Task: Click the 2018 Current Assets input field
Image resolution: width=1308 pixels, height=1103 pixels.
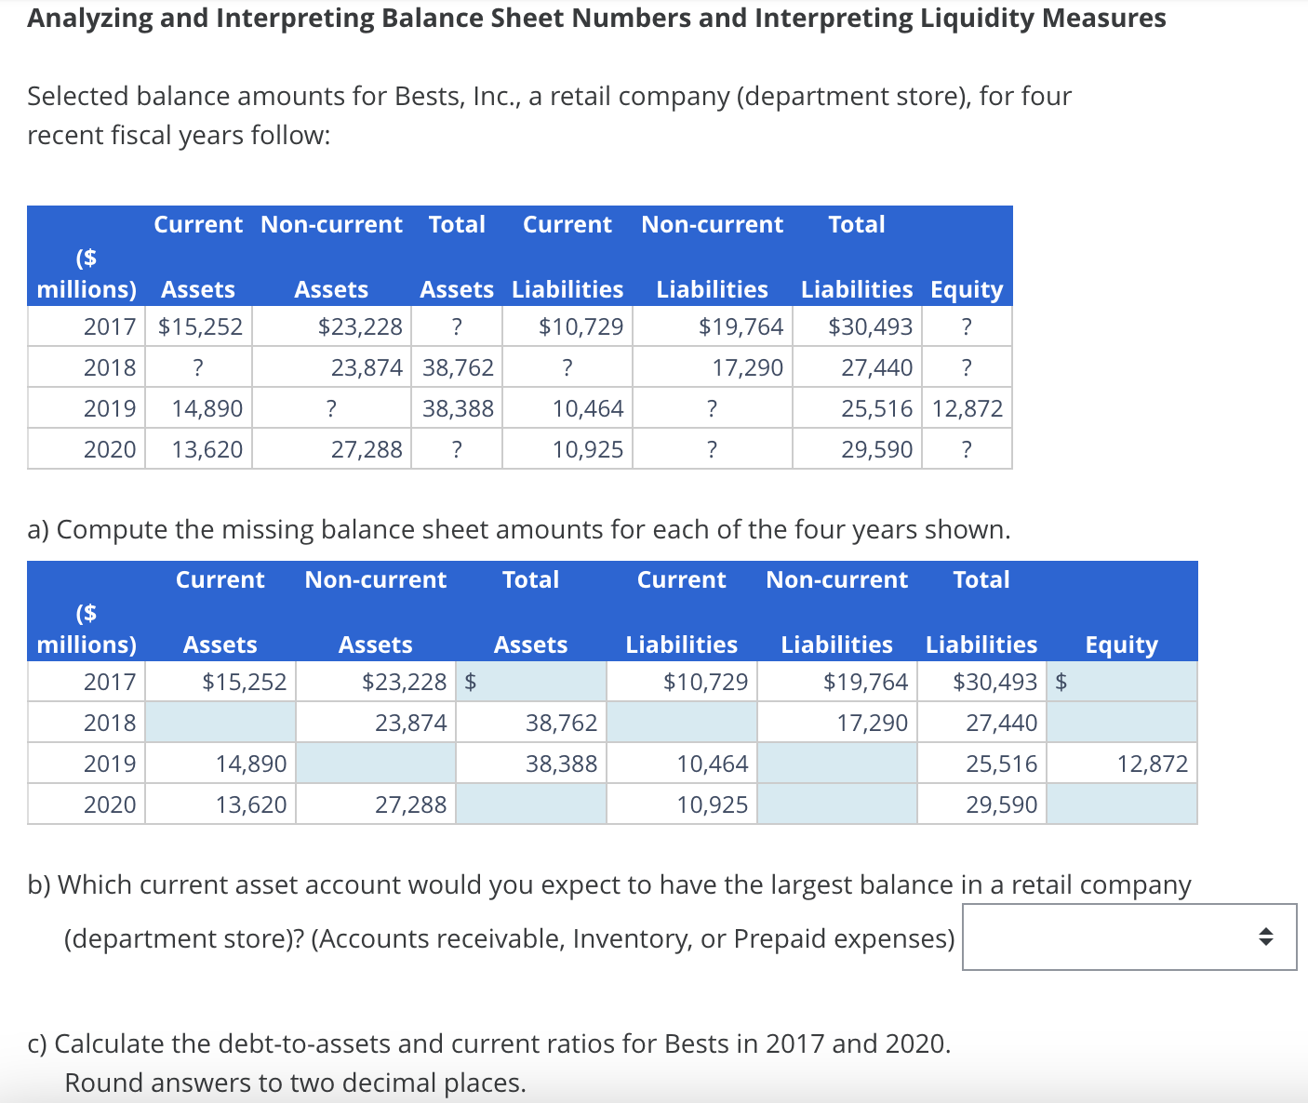Action: tap(220, 723)
